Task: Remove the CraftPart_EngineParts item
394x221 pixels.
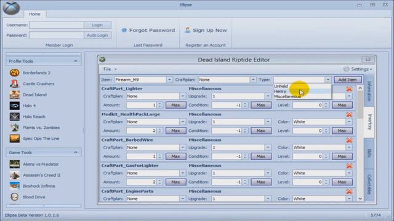Action: [349, 192]
